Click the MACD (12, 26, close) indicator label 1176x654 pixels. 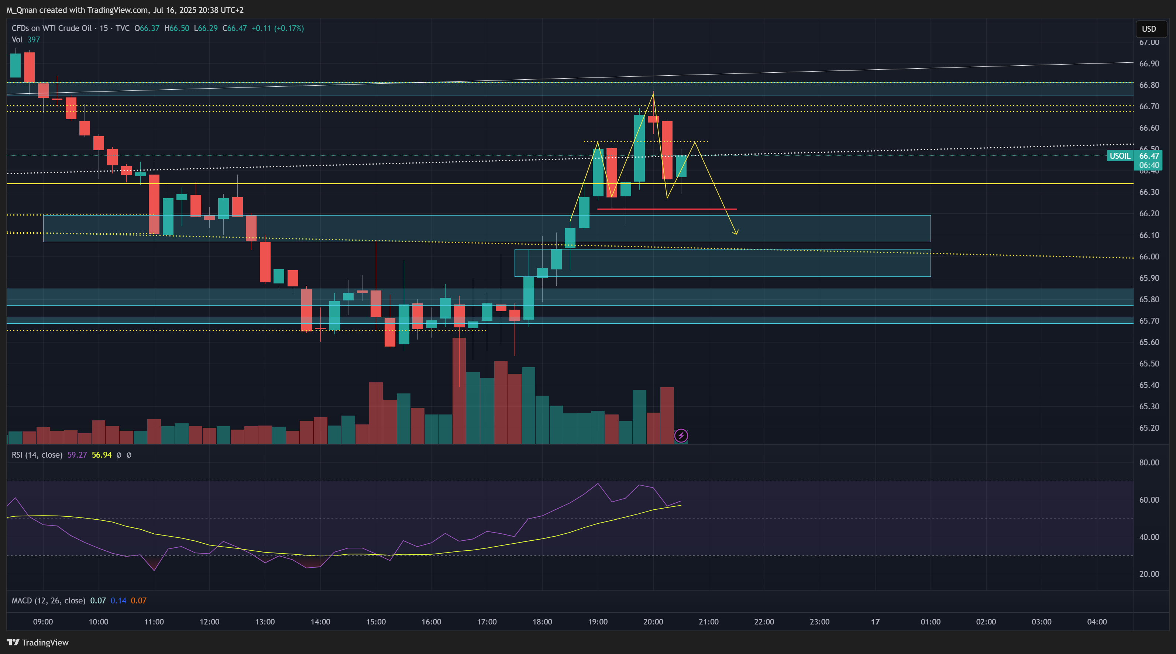(48, 600)
